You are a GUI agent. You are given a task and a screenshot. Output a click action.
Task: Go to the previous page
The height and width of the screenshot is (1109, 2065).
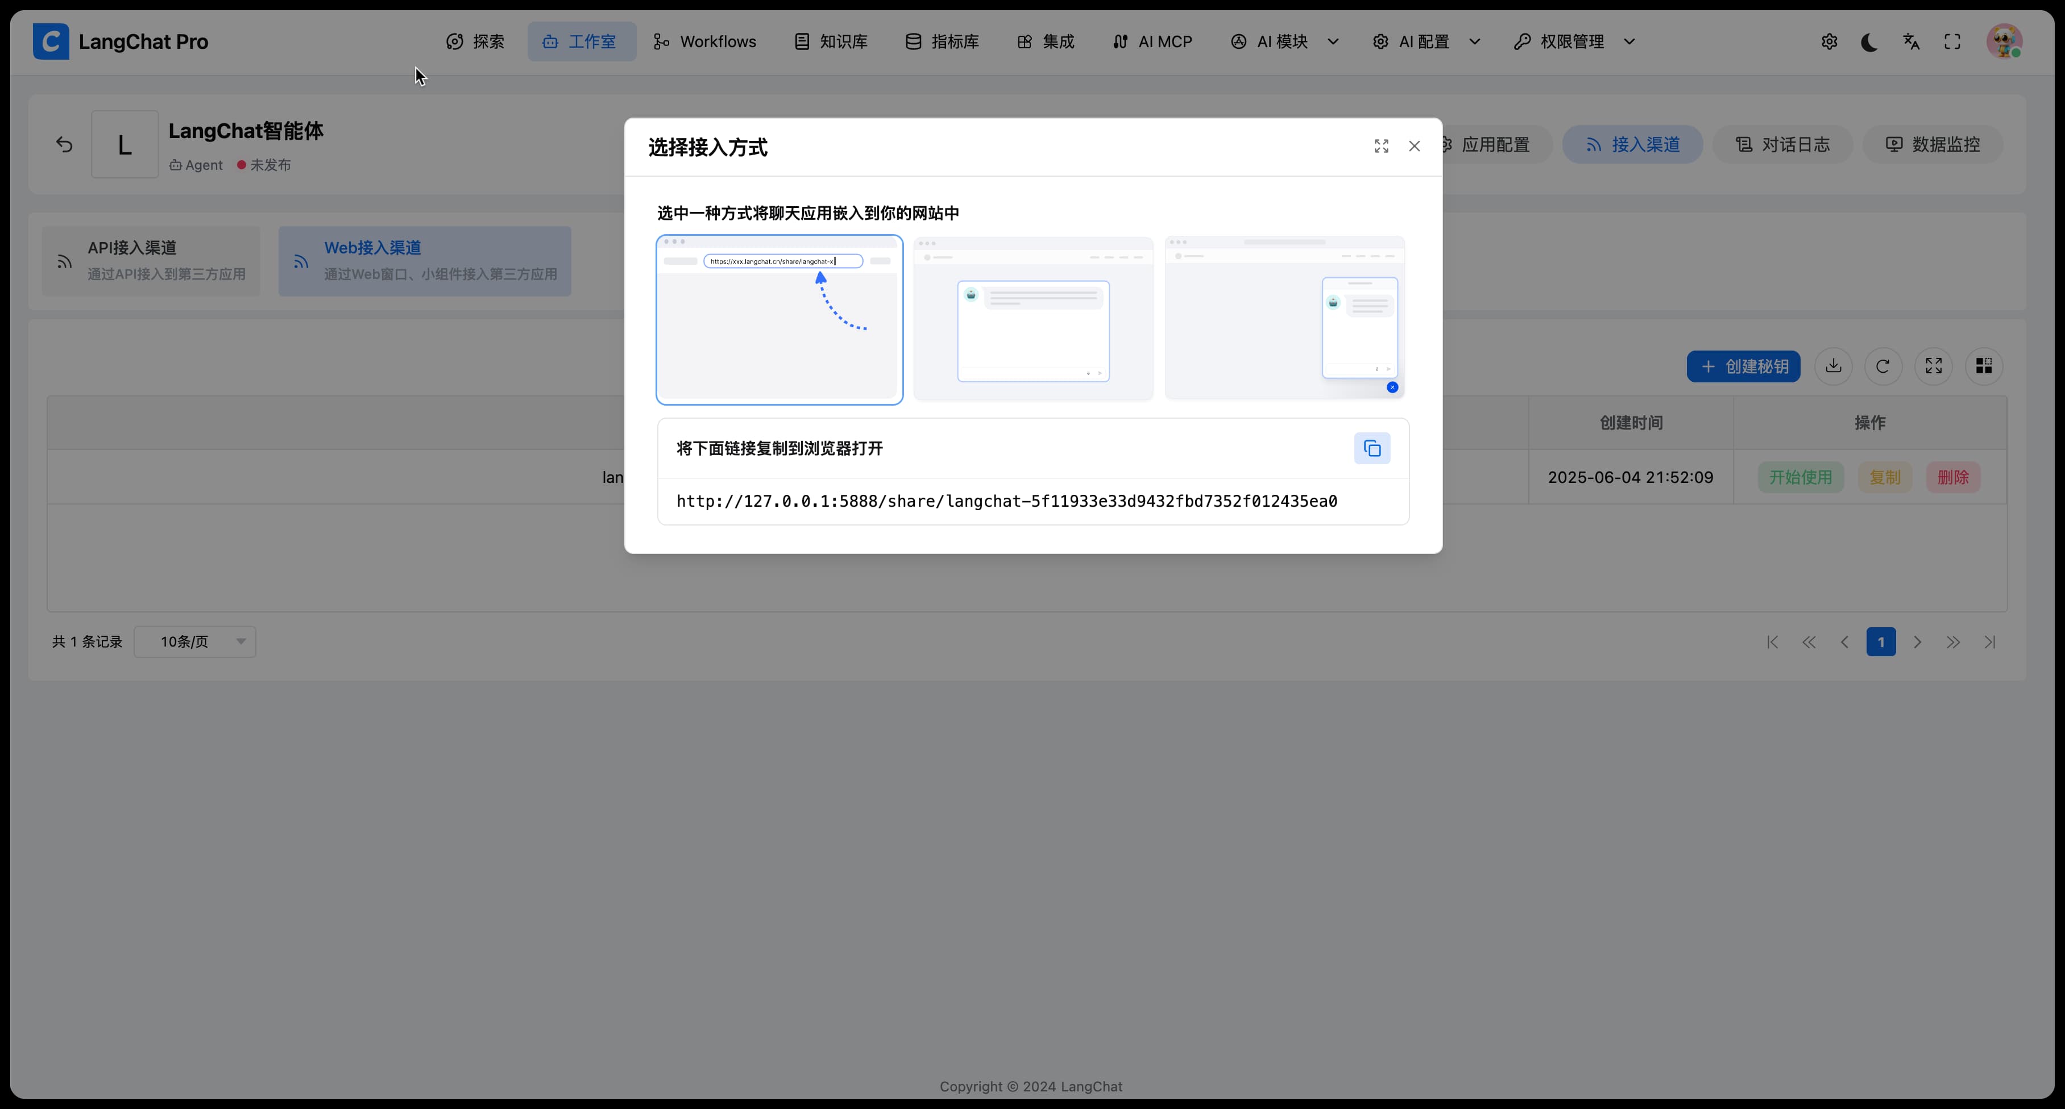click(x=1844, y=642)
